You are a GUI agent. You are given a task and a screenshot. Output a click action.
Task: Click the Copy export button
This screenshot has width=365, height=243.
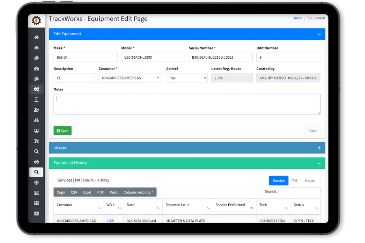pyautogui.click(x=61, y=192)
